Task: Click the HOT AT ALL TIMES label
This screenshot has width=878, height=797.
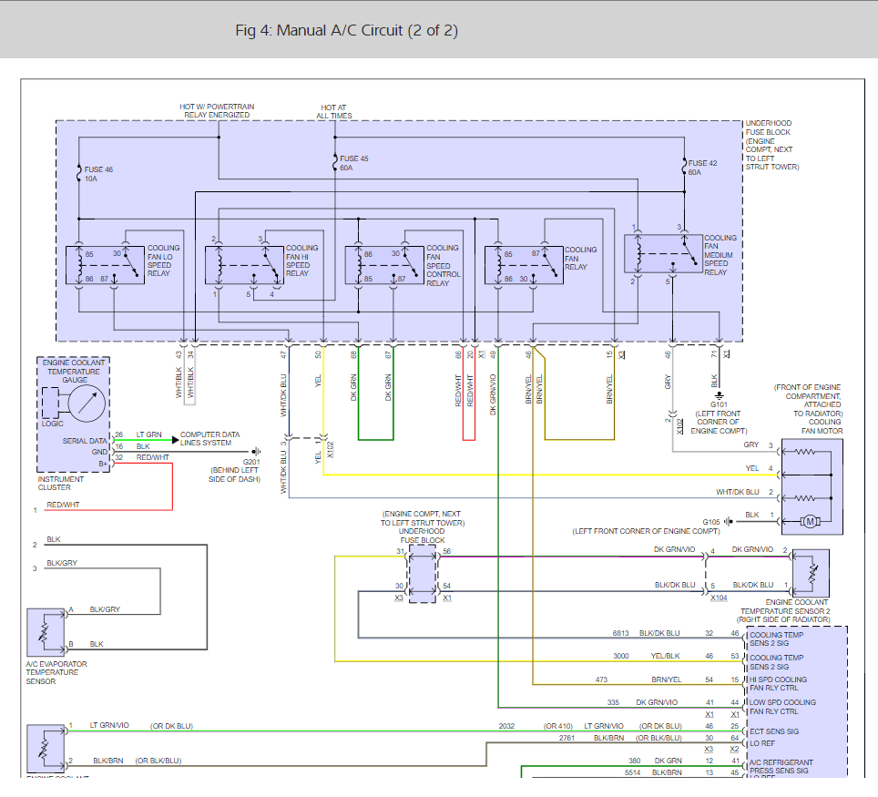Action: (333, 112)
